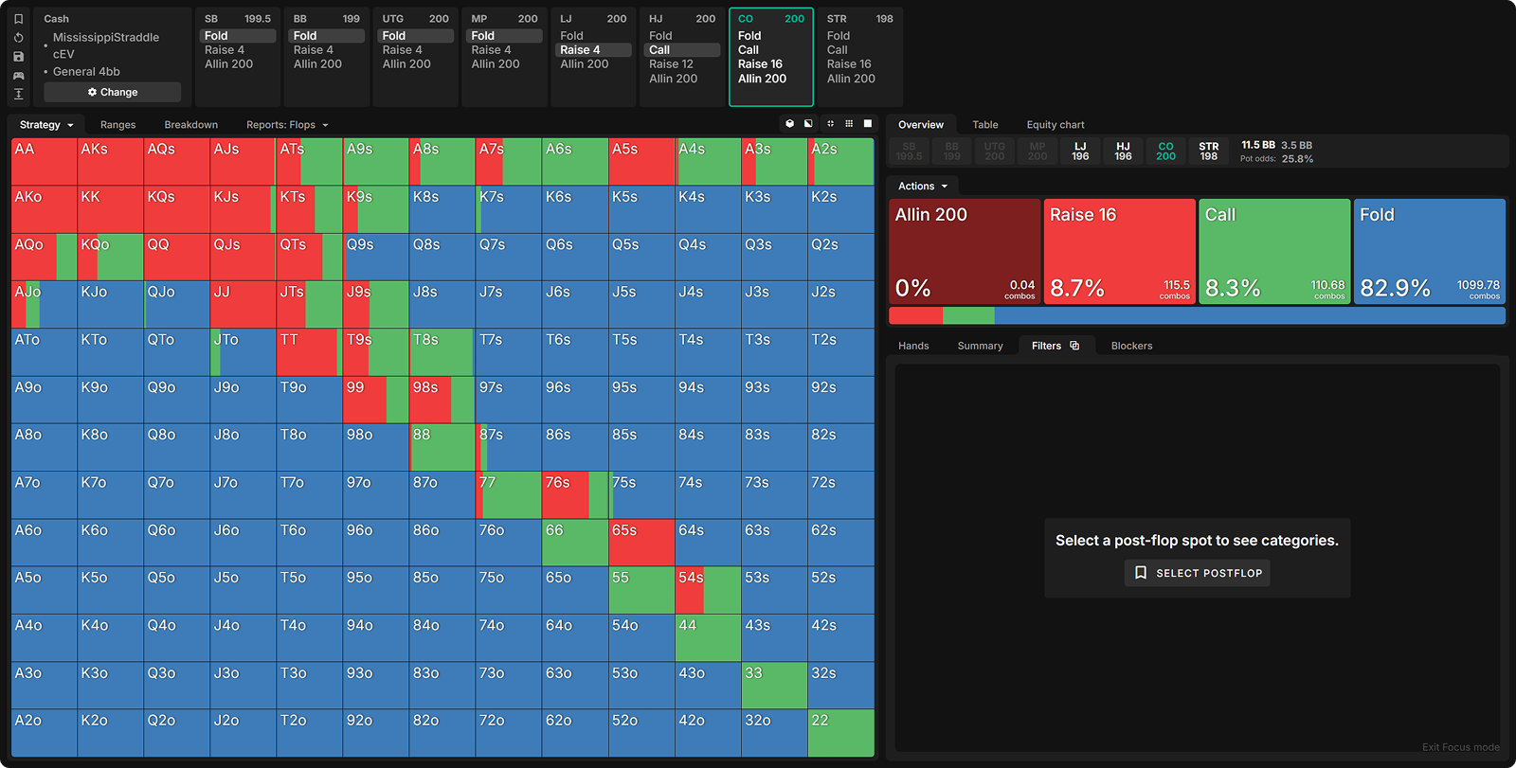Open the game controller practice icon

point(18,76)
